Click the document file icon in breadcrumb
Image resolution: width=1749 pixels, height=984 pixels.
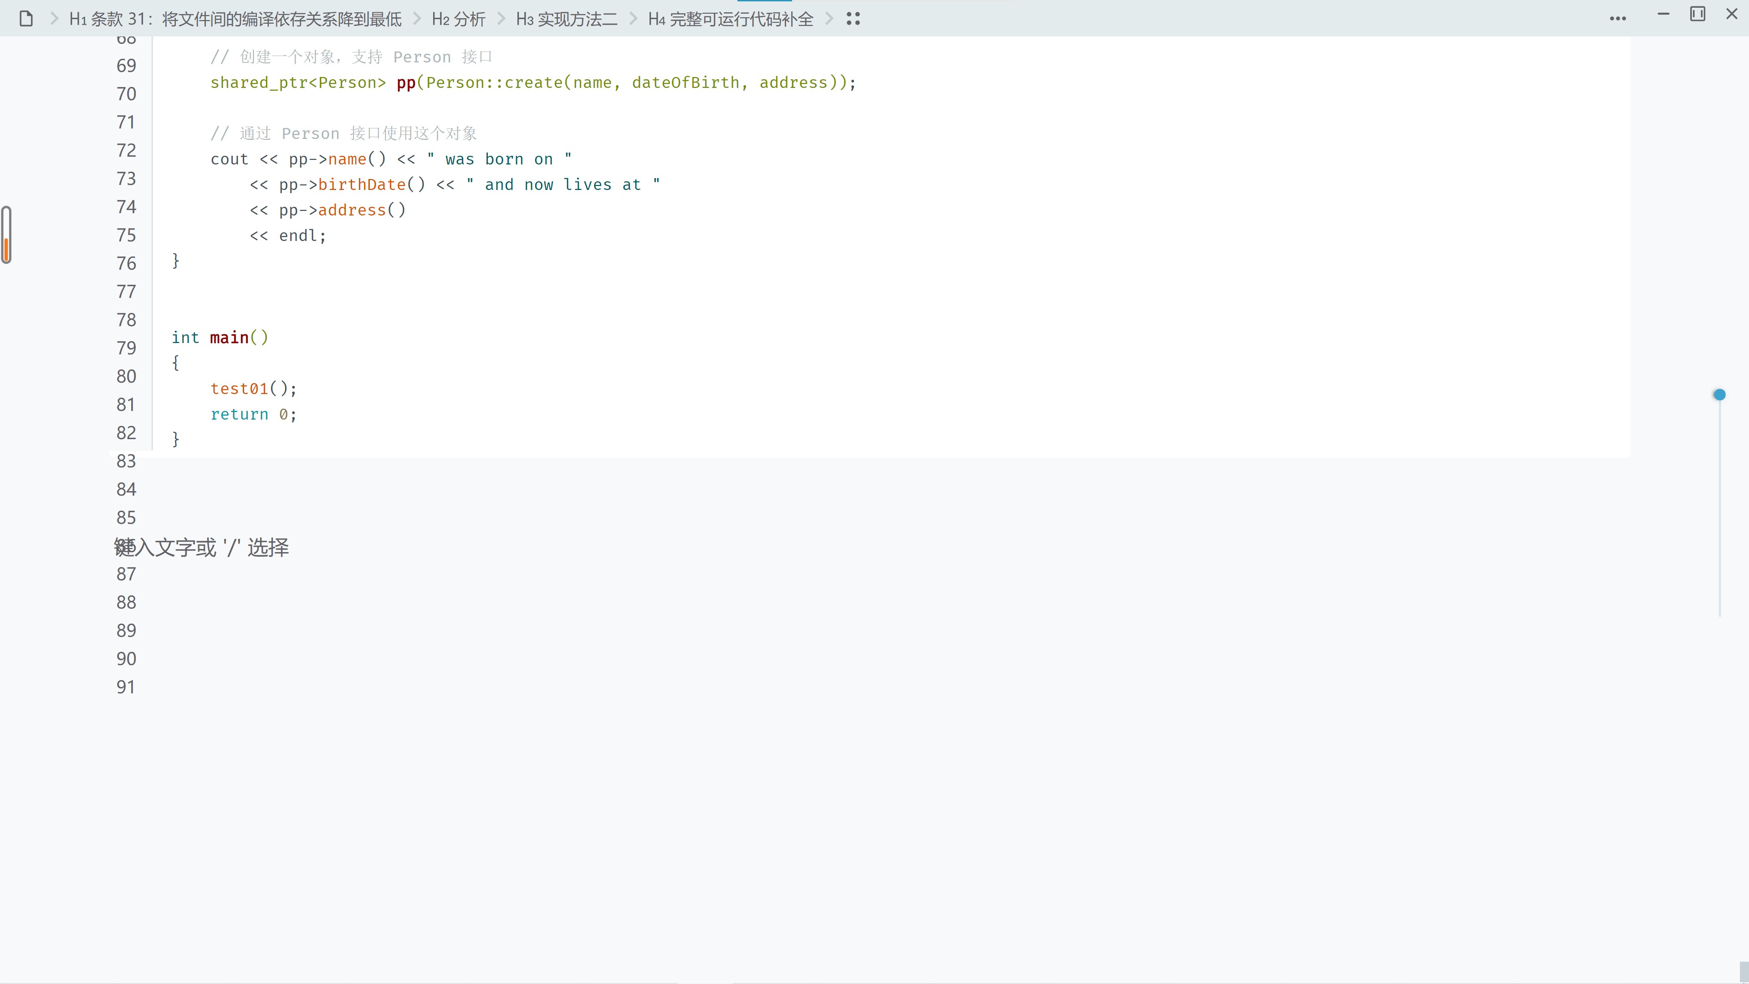26,18
